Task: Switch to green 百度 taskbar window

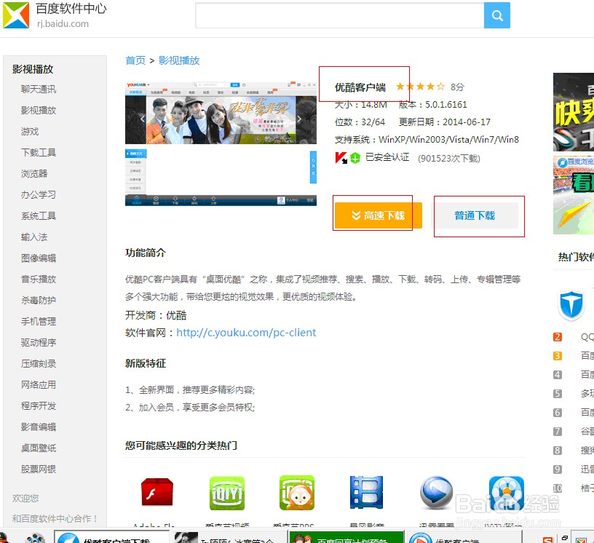Action: 346,537
